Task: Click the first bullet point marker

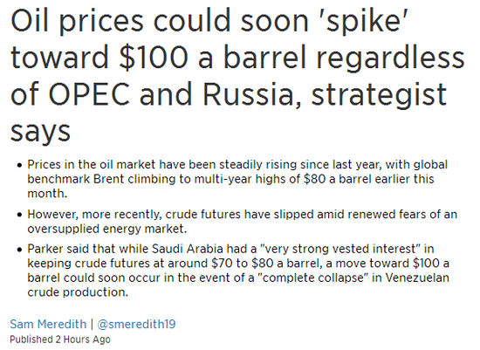Action: pyautogui.click(x=19, y=165)
